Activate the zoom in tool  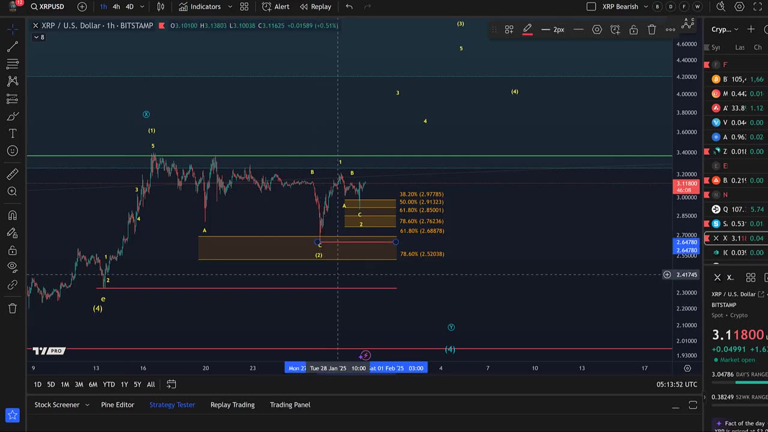point(12,191)
